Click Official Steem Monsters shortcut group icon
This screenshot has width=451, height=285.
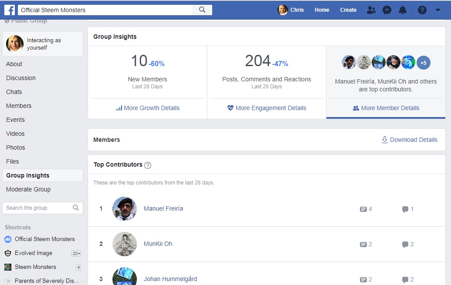pyautogui.click(x=8, y=239)
